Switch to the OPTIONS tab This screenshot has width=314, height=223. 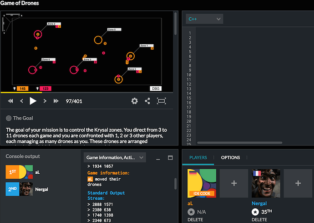pos(230,158)
